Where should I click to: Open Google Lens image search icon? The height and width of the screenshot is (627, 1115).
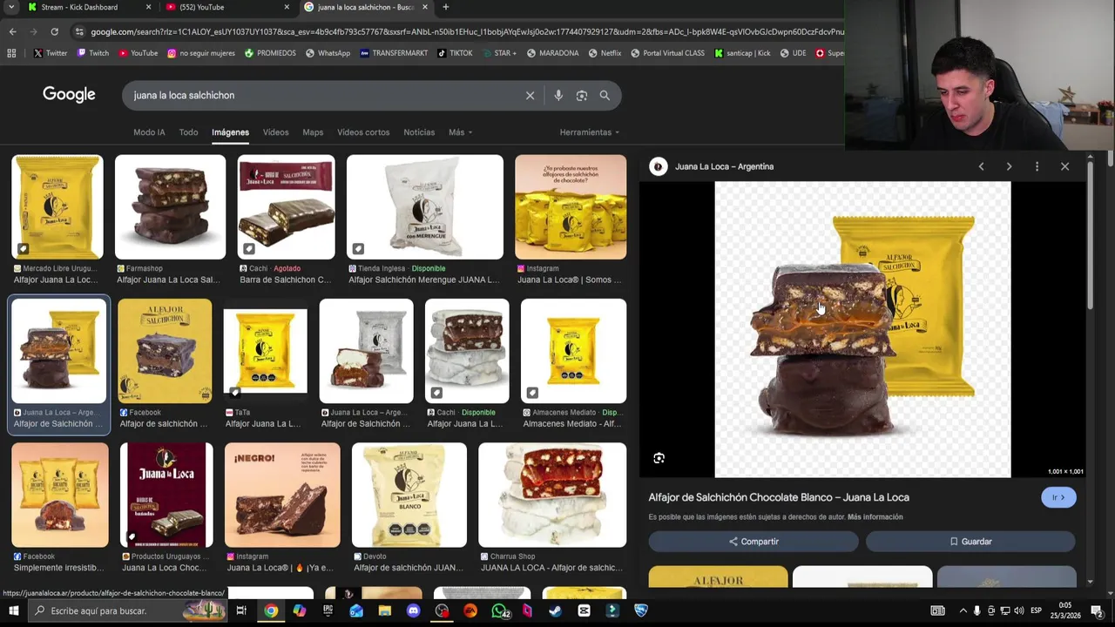[582, 95]
